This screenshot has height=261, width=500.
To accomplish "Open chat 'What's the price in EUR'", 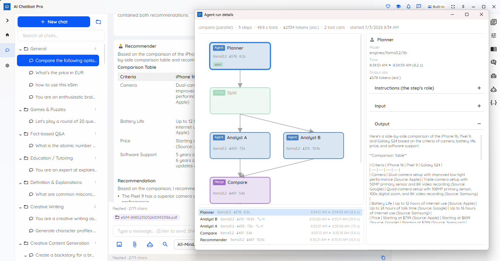I will [58, 73].
